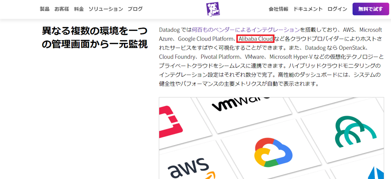Open the 会社情報 menu

279,9
